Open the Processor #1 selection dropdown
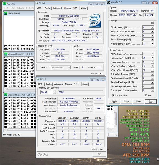 tap(69, 68)
